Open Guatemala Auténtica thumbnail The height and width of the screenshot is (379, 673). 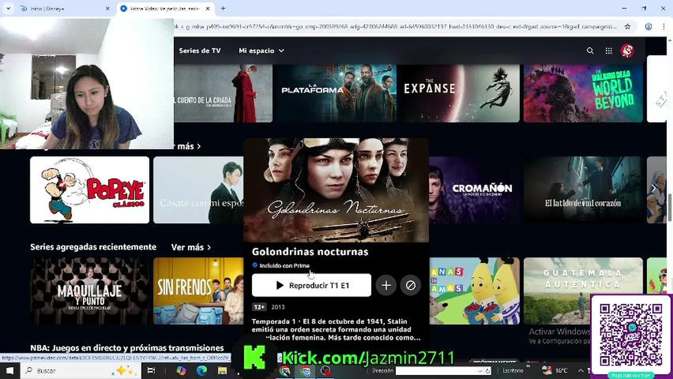pos(583,291)
